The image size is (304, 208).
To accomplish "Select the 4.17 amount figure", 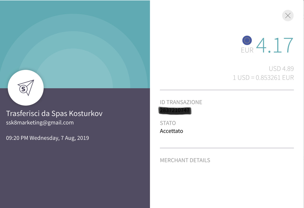I will 275,45.
